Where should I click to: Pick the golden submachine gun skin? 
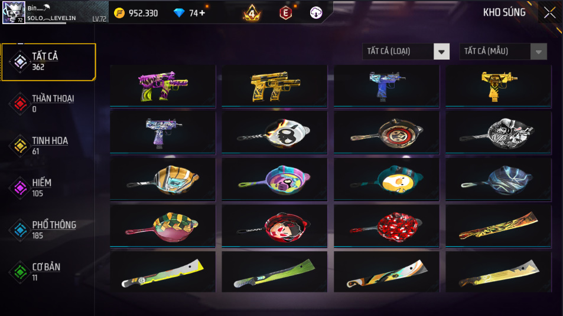coord(499,86)
